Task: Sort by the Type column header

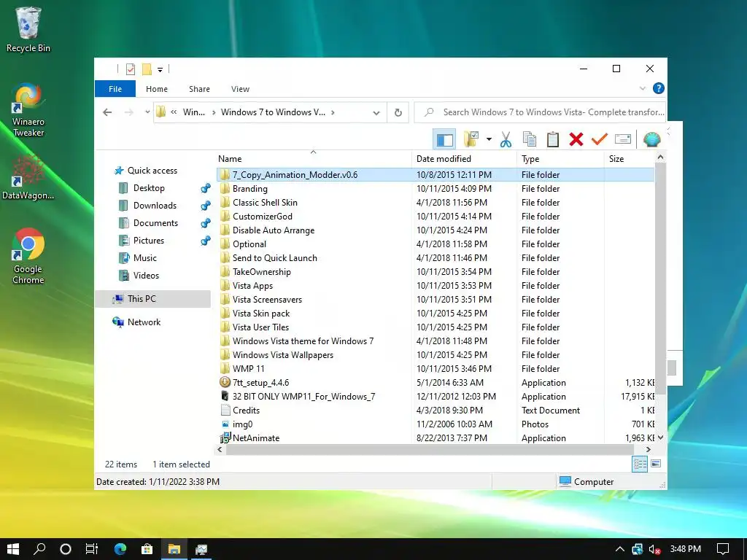Action: click(x=560, y=159)
